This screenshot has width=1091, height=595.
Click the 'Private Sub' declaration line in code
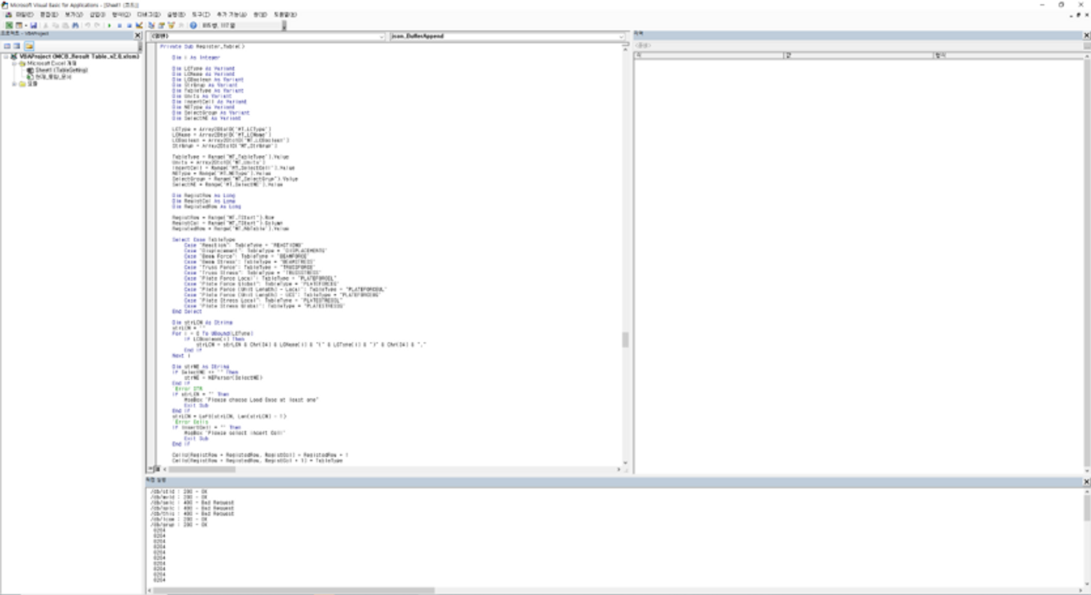(x=202, y=47)
